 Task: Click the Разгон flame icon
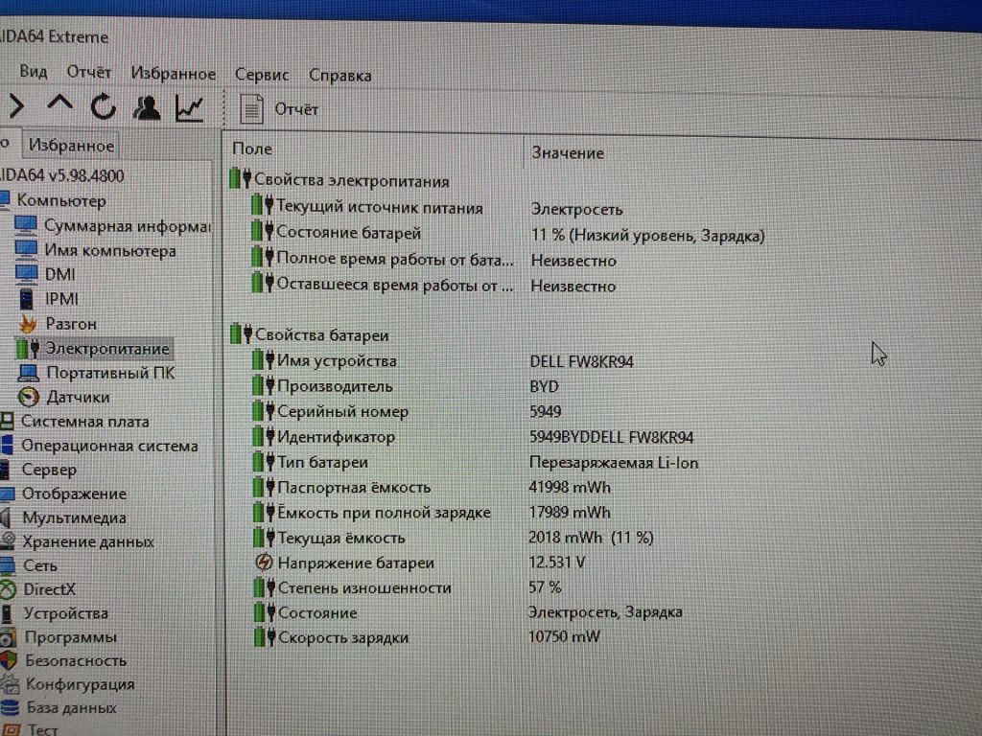point(28,324)
